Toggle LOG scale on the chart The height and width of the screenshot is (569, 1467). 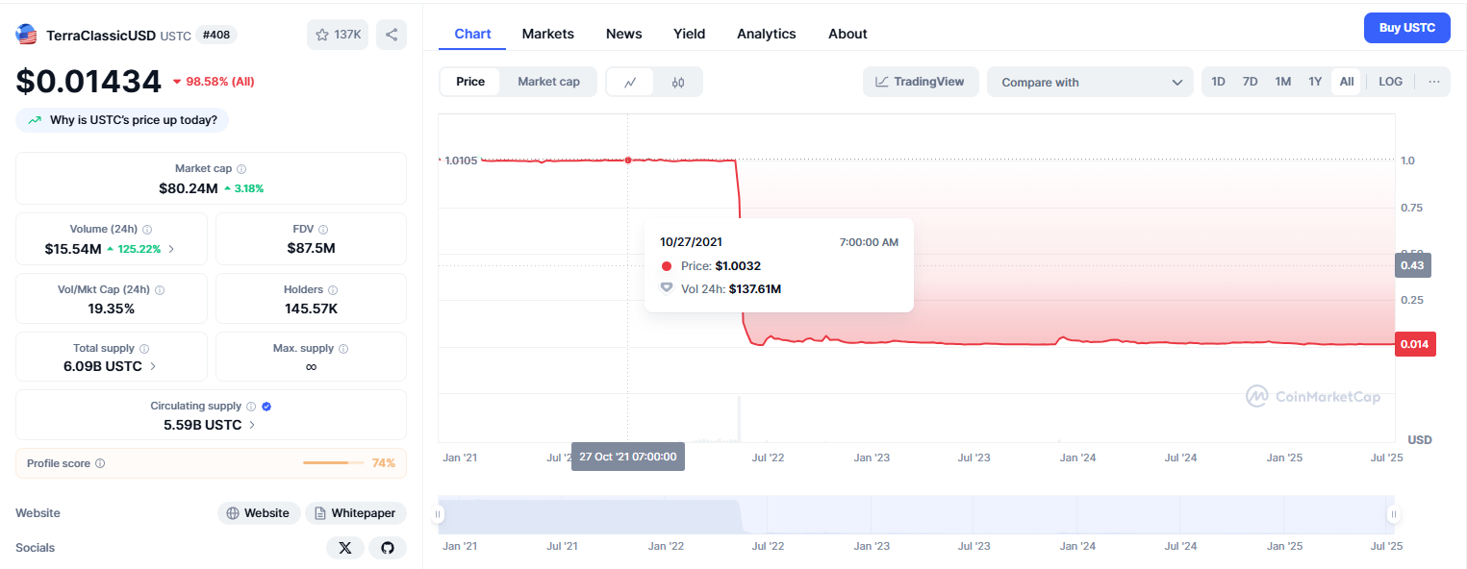pos(1390,82)
